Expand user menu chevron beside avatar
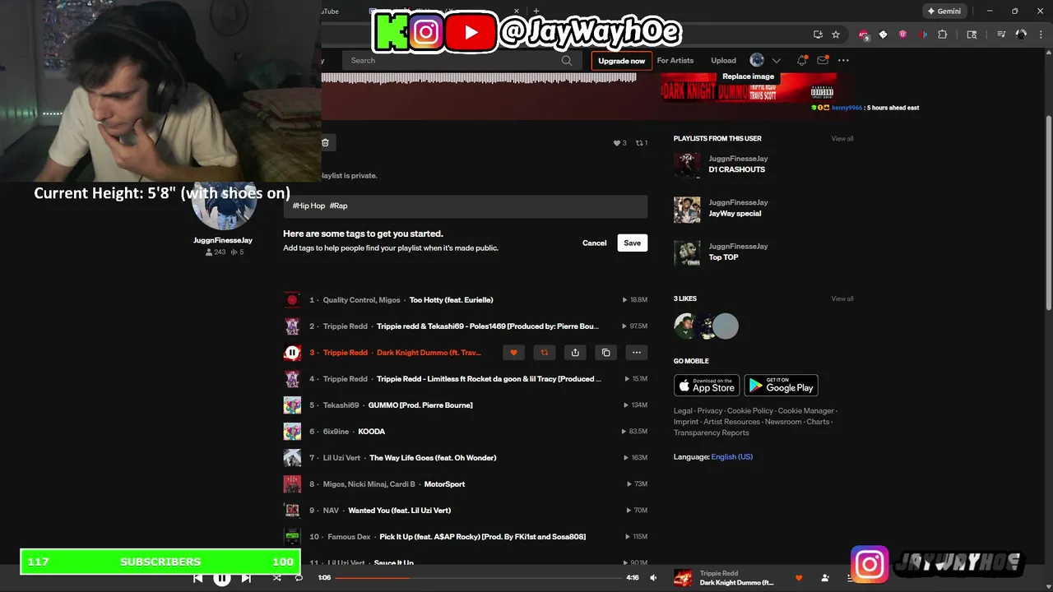The width and height of the screenshot is (1053, 592). (x=776, y=60)
